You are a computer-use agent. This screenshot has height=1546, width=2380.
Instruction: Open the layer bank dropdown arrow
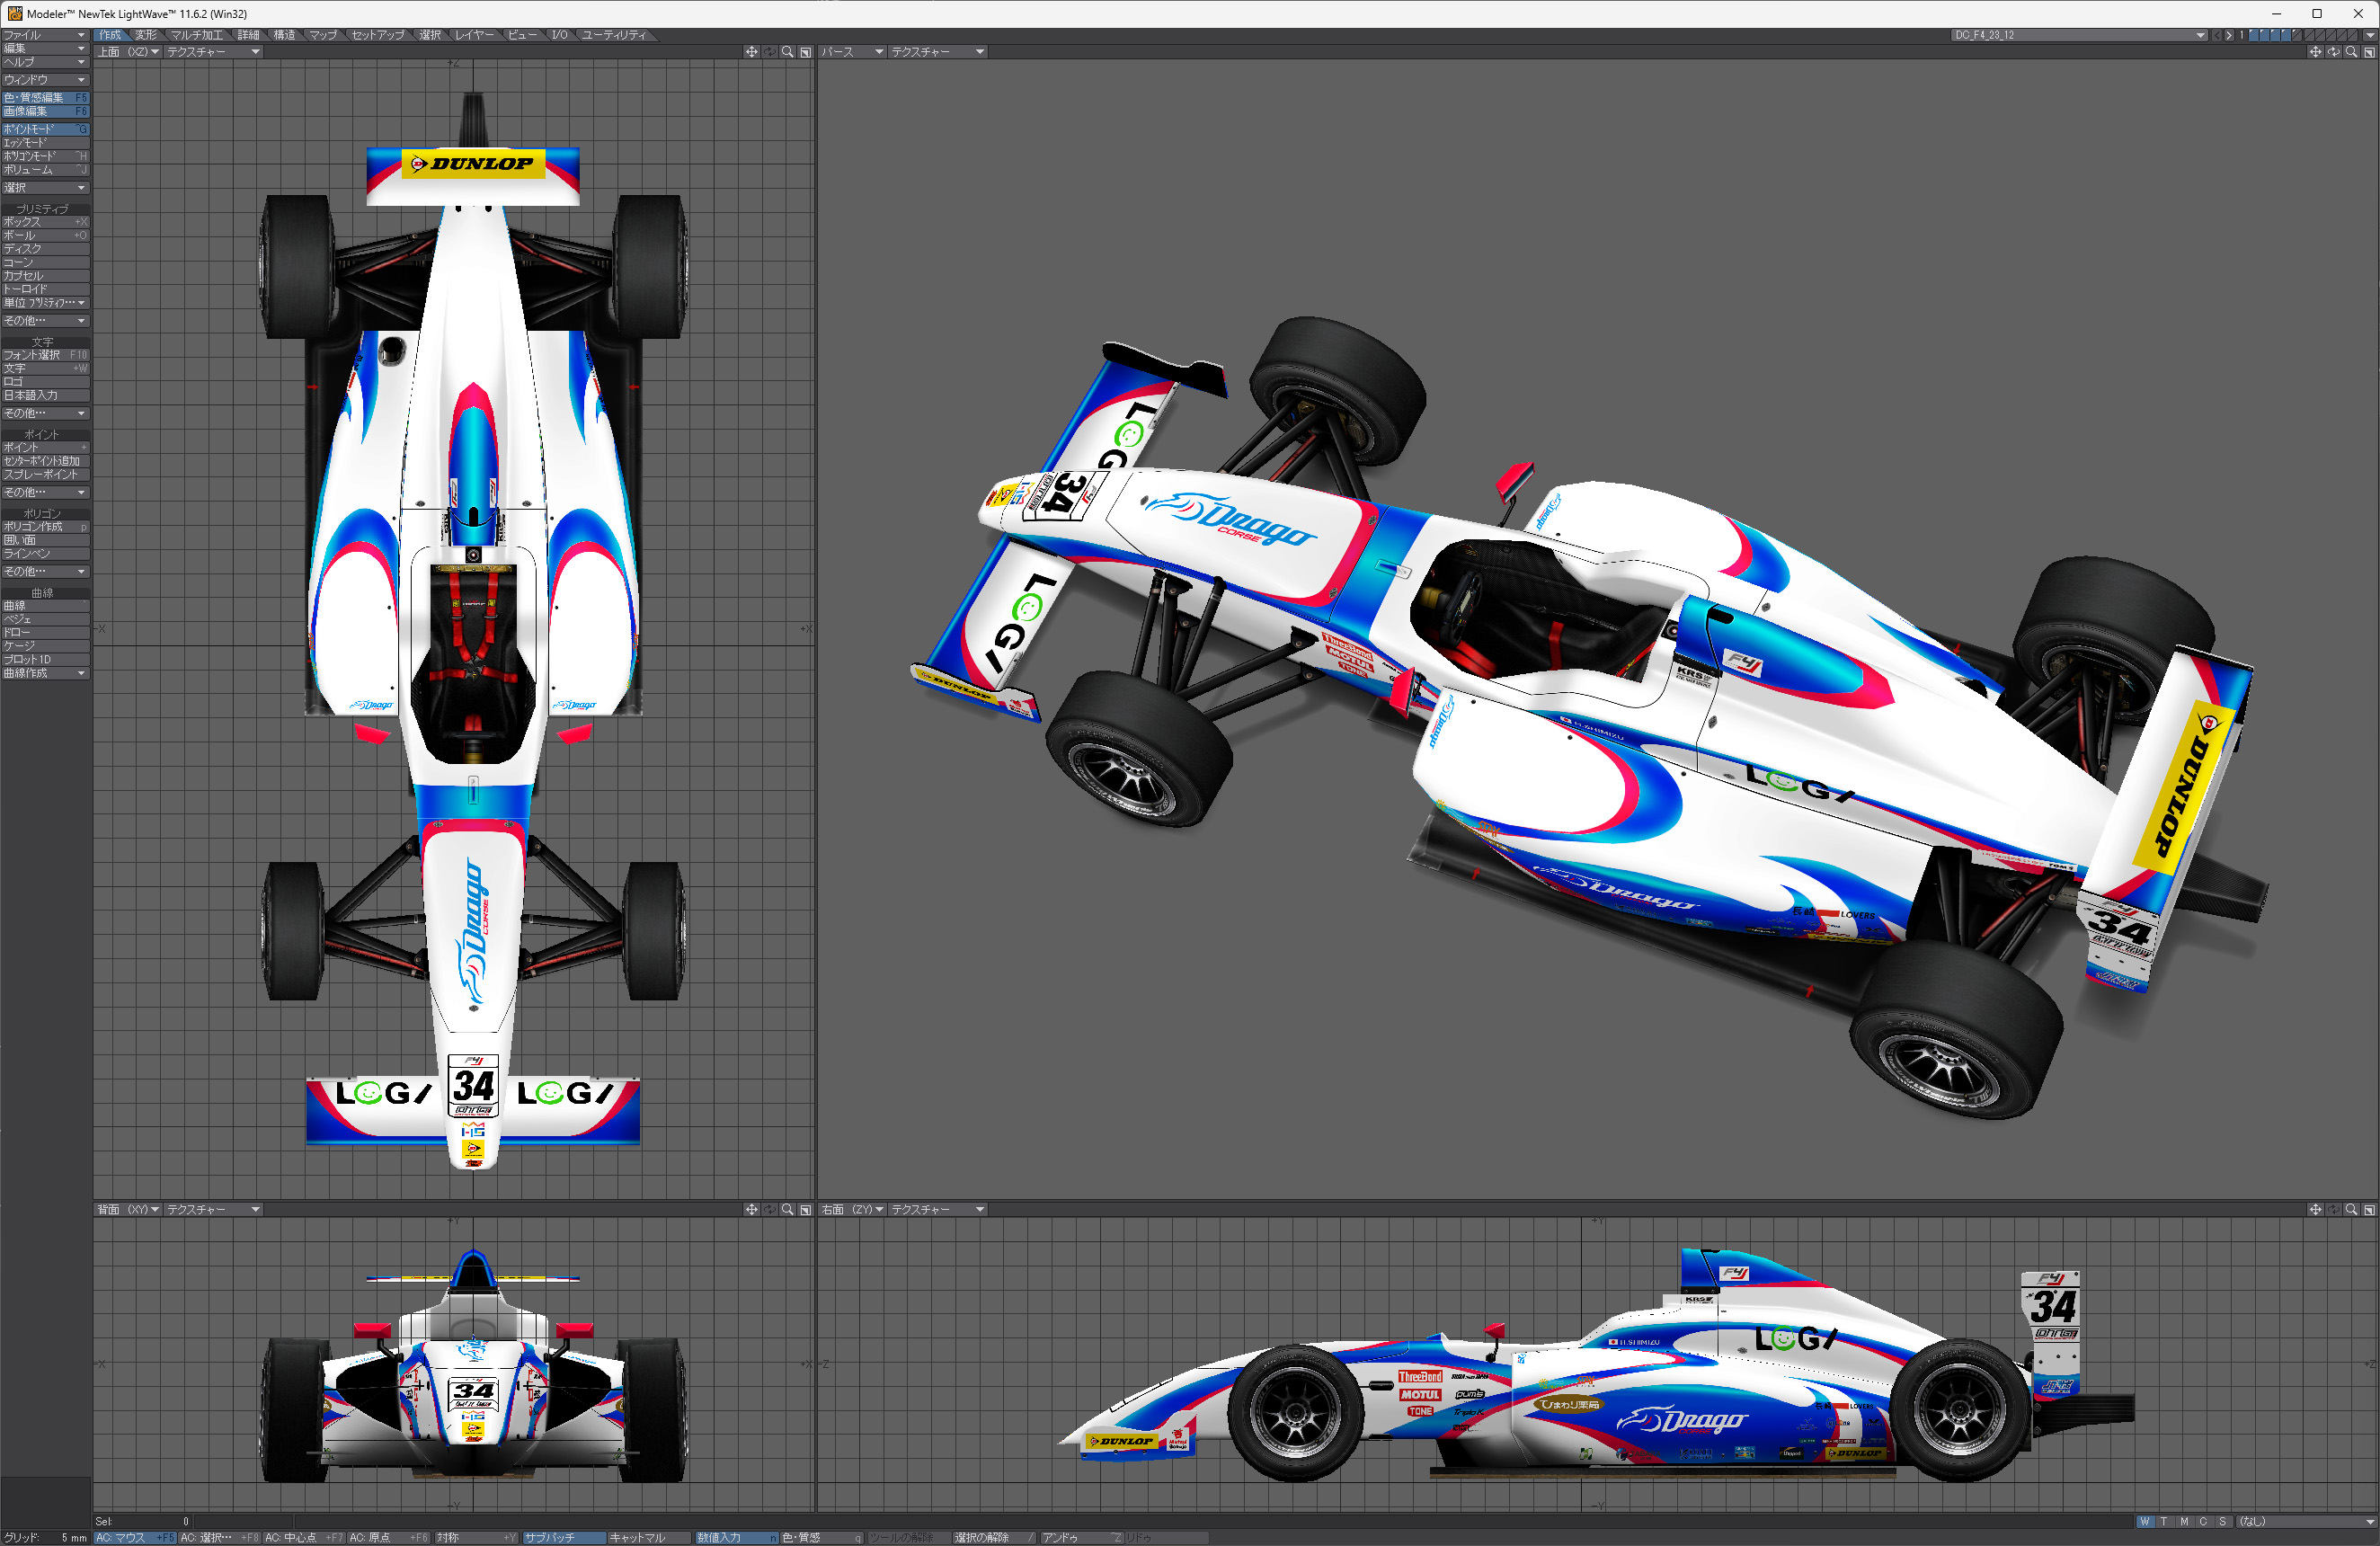click(x=2370, y=35)
